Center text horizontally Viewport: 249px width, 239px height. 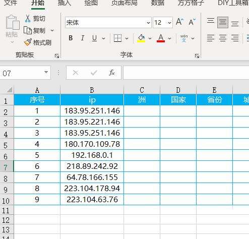[223, 38]
